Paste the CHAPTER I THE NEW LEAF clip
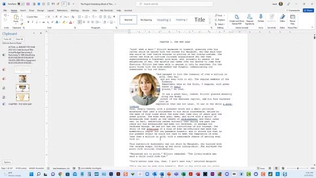 click(20, 104)
